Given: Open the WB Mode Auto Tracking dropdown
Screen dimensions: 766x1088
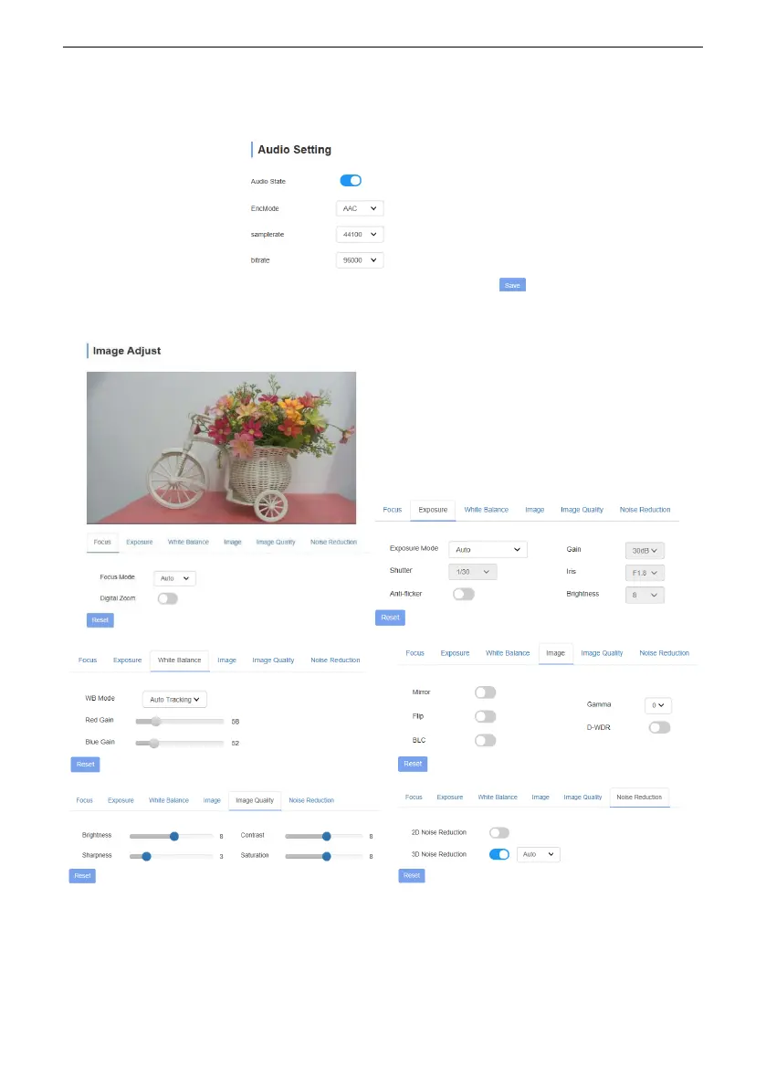Looking at the screenshot, I should 175,699.
